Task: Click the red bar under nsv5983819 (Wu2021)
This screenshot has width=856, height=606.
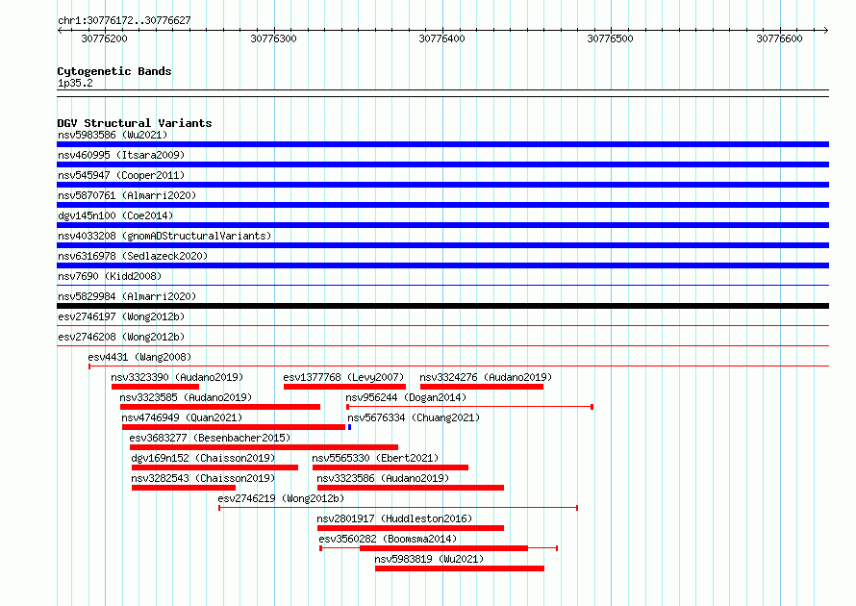Action: pos(460,568)
